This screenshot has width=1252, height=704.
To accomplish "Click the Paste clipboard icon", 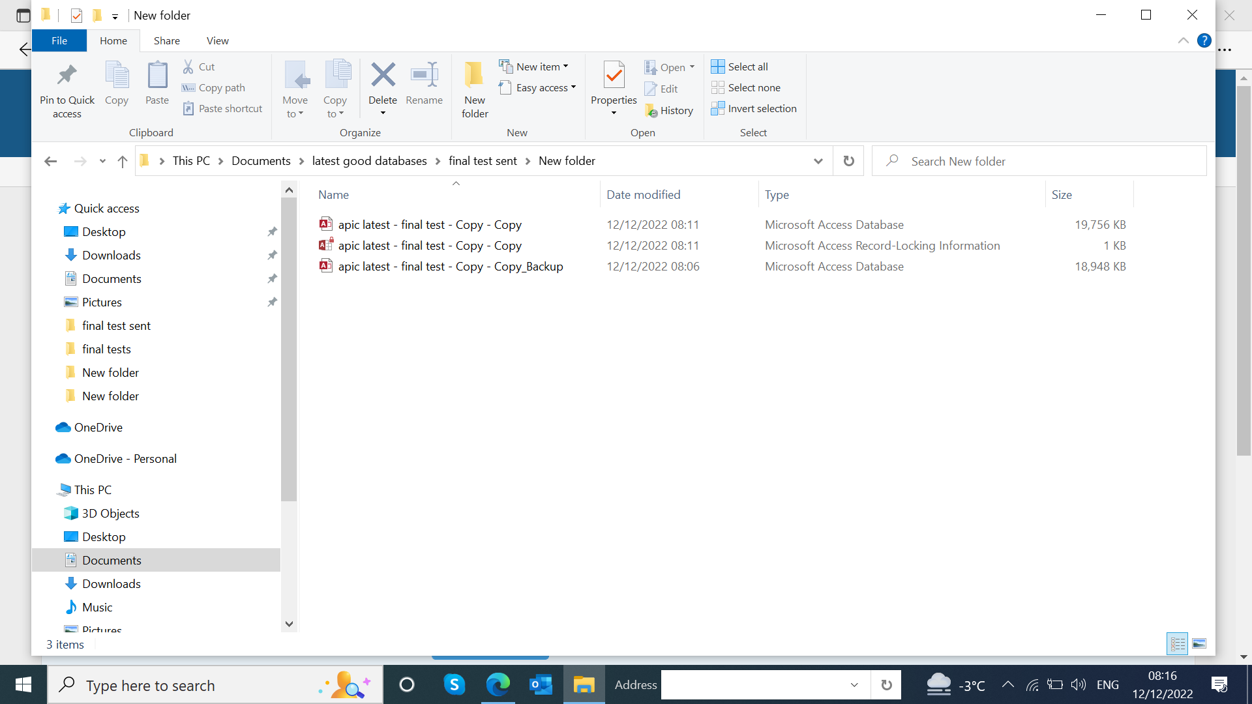I will click(156, 76).
